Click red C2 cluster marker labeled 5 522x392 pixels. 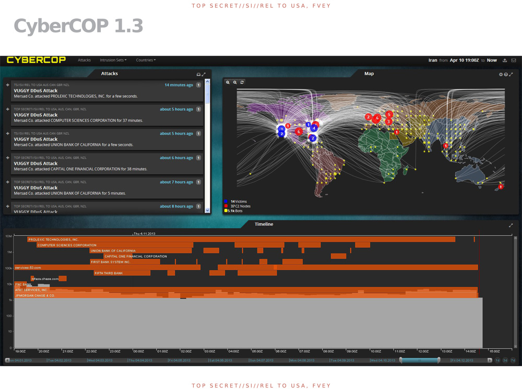(x=389, y=114)
